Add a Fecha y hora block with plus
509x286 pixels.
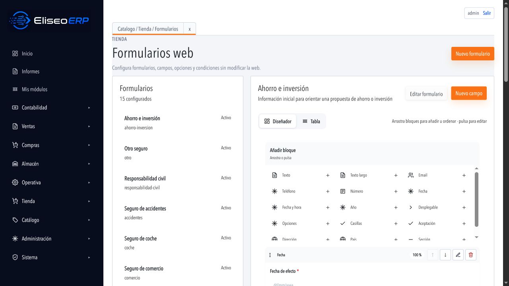coord(328,207)
